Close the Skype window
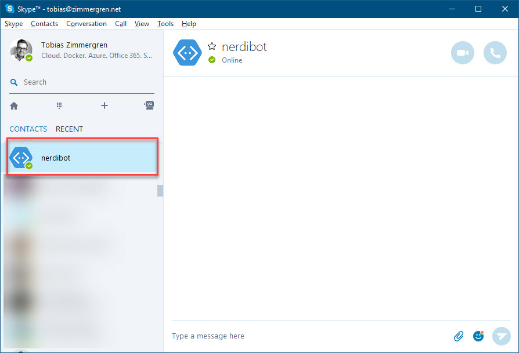The width and height of the screenshot is (519, 353). pyautogui.click(x=504, y=9)
